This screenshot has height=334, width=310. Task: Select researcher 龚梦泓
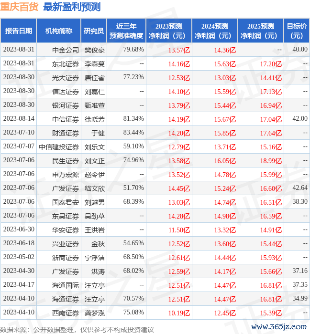click(x=95, y=313)
